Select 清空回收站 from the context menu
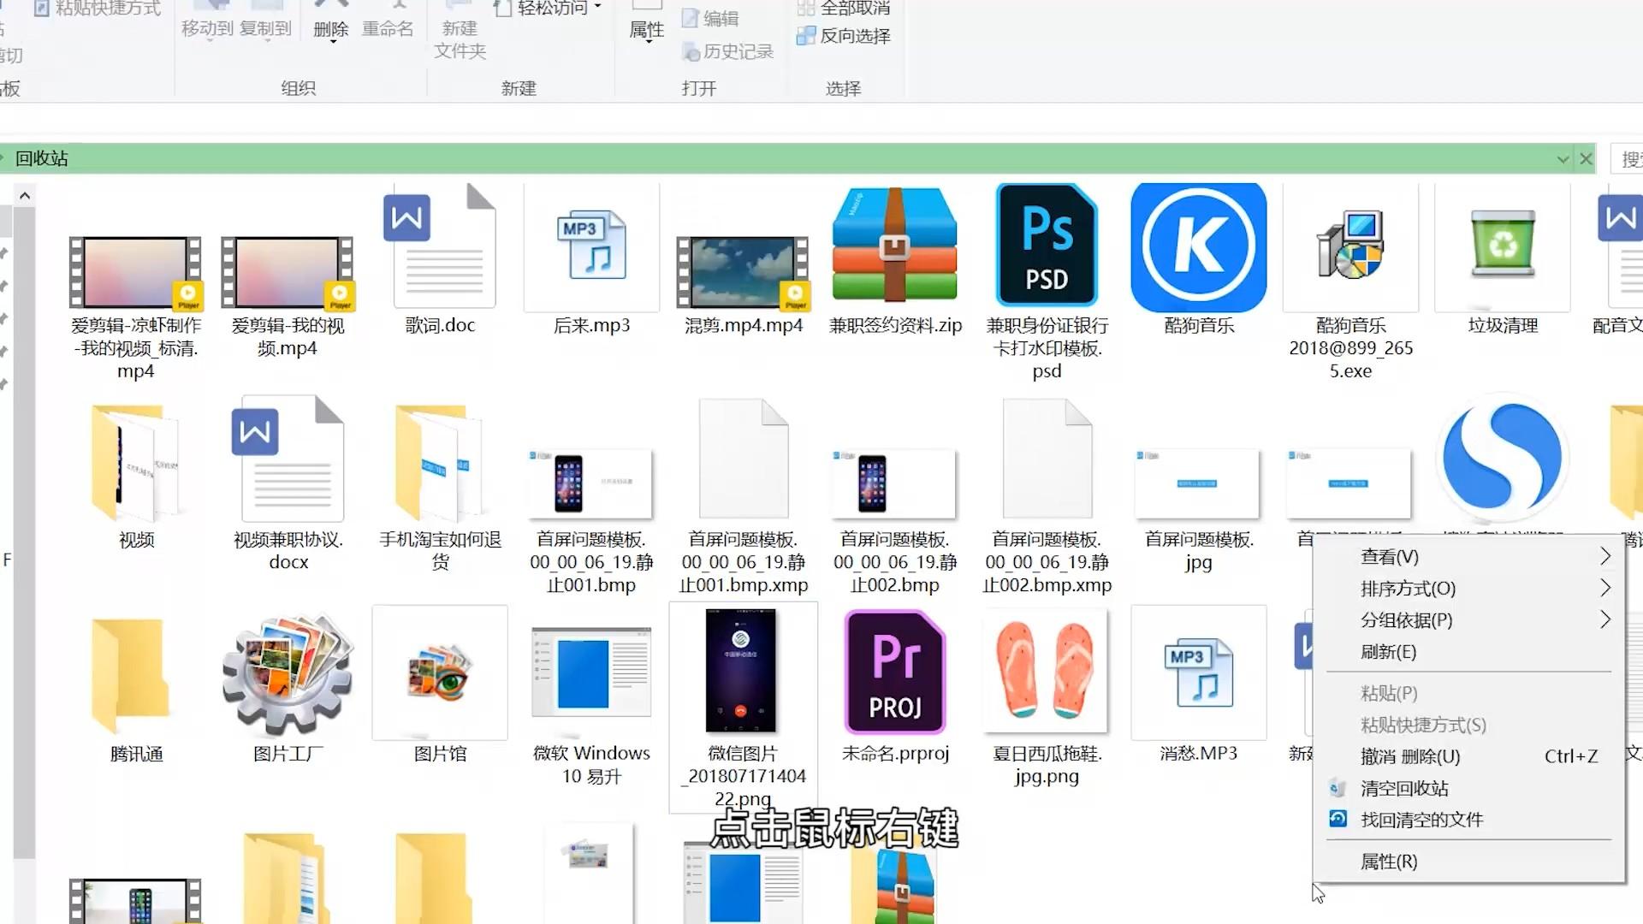The image size is (1643, 924). tap(1403, 788)
